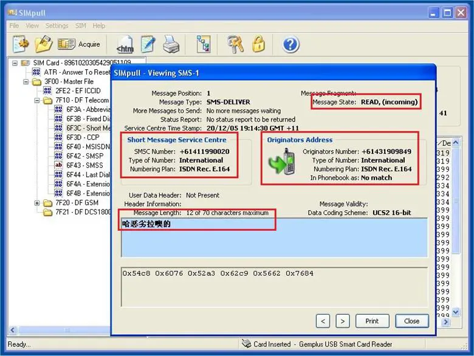Click the keys icon in toolbar
Image resolution: width=474 pixels, height=356 pixels.
coord(236,44)
